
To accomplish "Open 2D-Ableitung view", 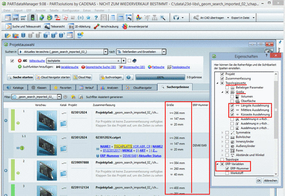I will (79, 27).
